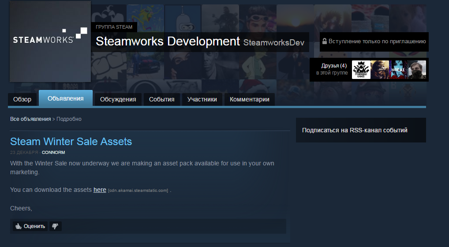This screenshot has height=247, width=449.
Task: Switch to the Комментарии tab
Action: (x=249, y=99)
